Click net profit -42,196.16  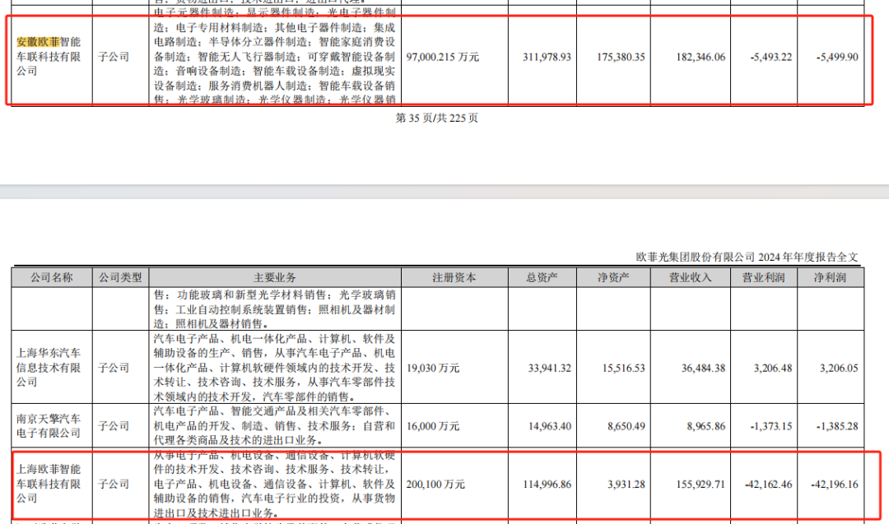coord(835,485)
